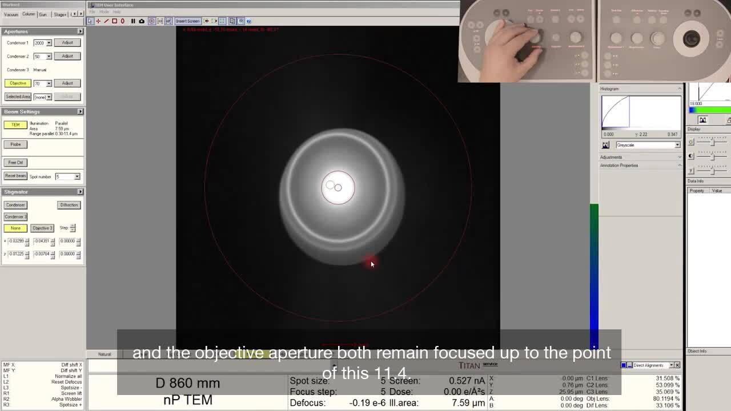Viewport: 731px width, 411px height.
Task: Switch to the Vacuum tab
Action: tap(11, 14)
